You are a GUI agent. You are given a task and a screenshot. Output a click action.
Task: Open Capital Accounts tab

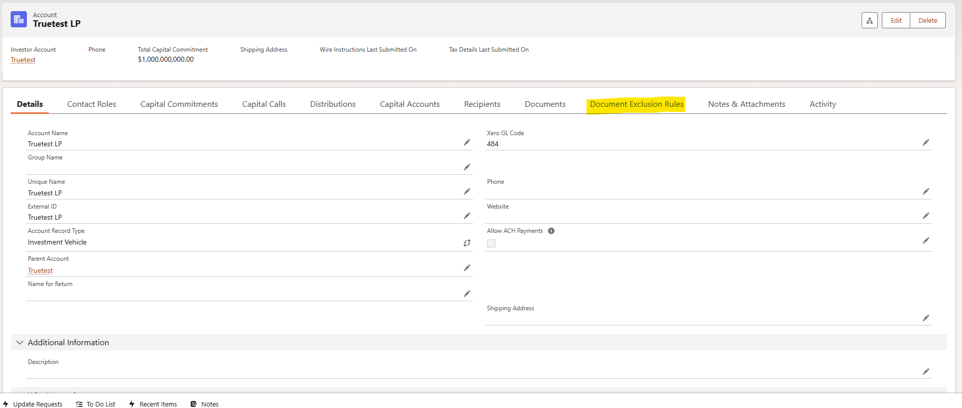[410, 104]
